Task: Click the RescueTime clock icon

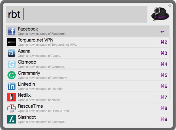Action: (12, 108)
